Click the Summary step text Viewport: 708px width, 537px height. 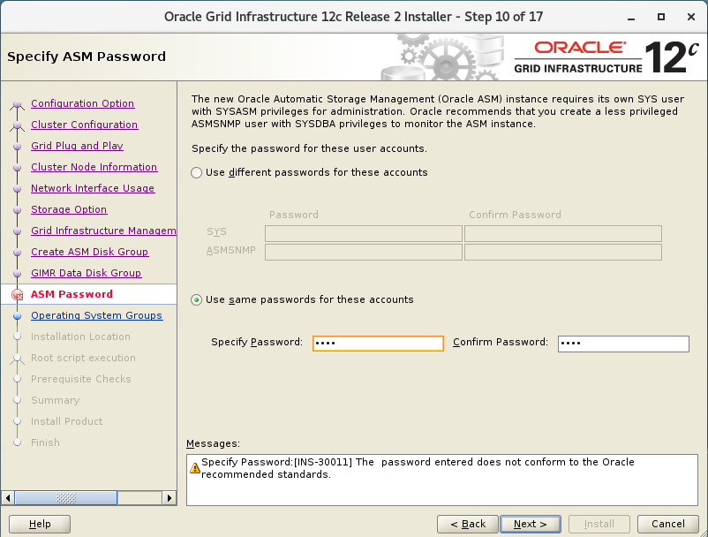point(55,400)
